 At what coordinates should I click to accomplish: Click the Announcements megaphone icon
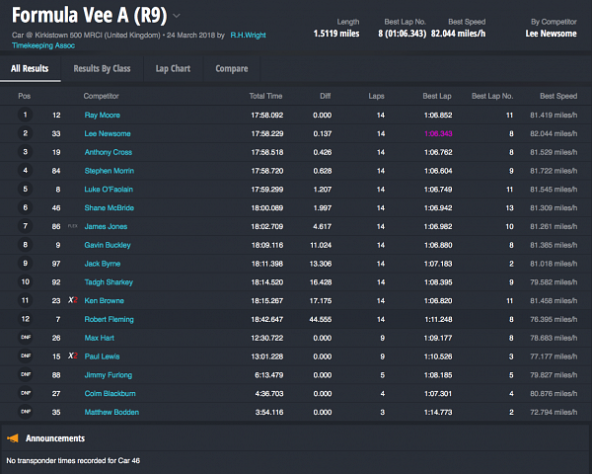tap(13, 438)
